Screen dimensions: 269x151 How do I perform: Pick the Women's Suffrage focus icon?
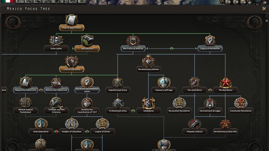tap(164, 82)
